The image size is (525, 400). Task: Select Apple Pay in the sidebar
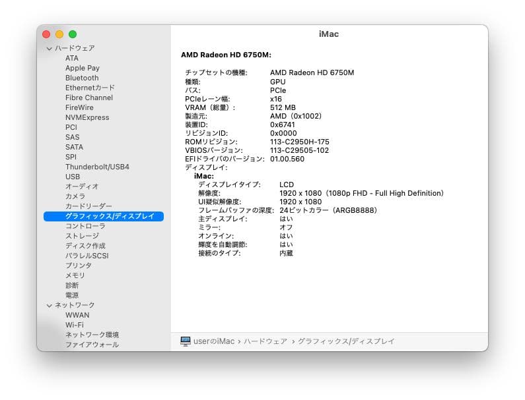pos(83,68)
